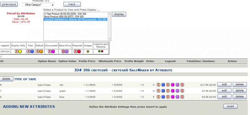The width and height of the screenshot is (250, 115).
Task: Toggle blue Free flag on green row
Action: point(163,91)
